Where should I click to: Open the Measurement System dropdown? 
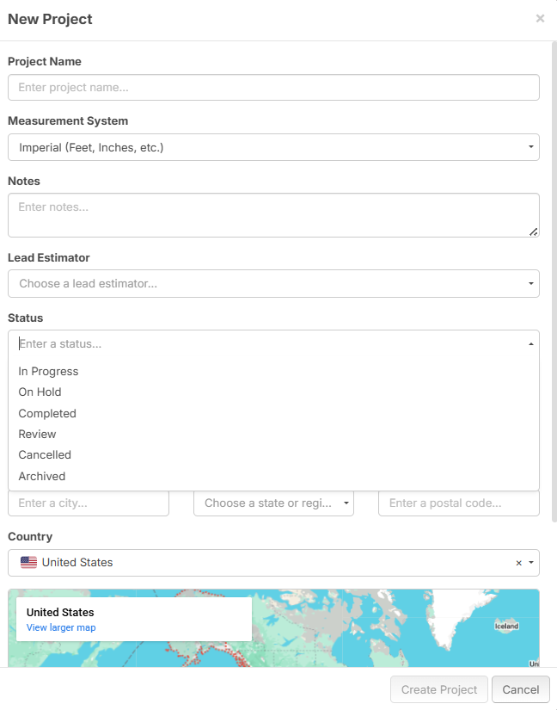pyautogui.click(x=273, y=147)
